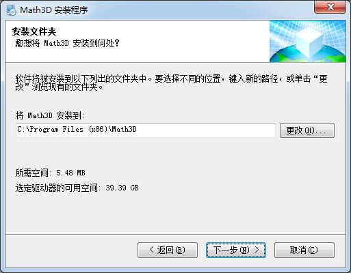This screenshot has height=273, width=351.
Task: Click the grid pattern corner of banner image
Action: click(281, 31)
